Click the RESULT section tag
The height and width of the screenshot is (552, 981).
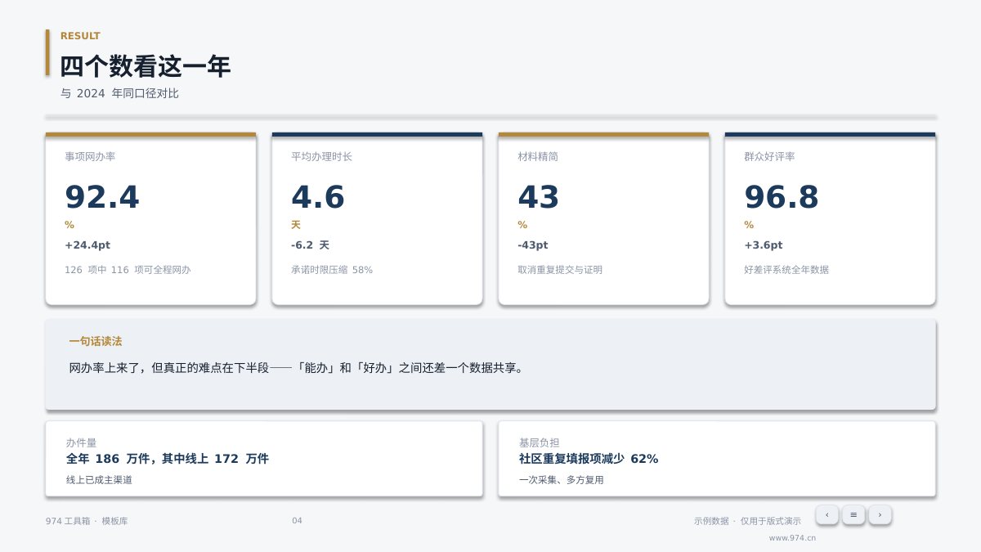pyautogui.click(x=80, y=36)
